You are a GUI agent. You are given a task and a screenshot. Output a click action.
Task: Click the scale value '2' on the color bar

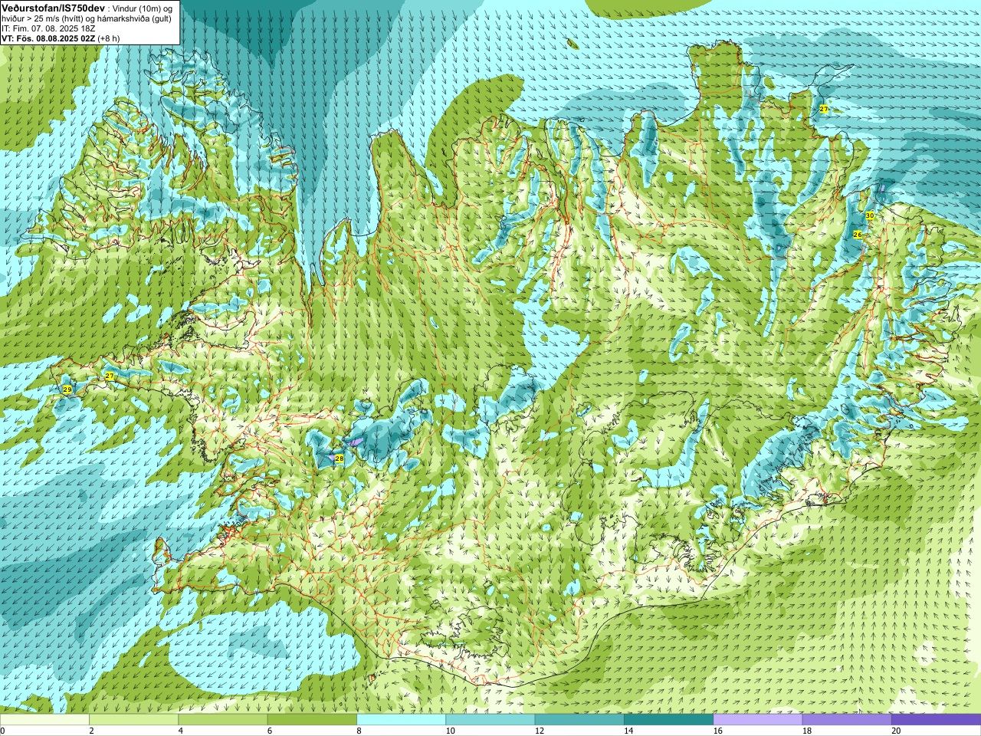(x=91, y=731)
